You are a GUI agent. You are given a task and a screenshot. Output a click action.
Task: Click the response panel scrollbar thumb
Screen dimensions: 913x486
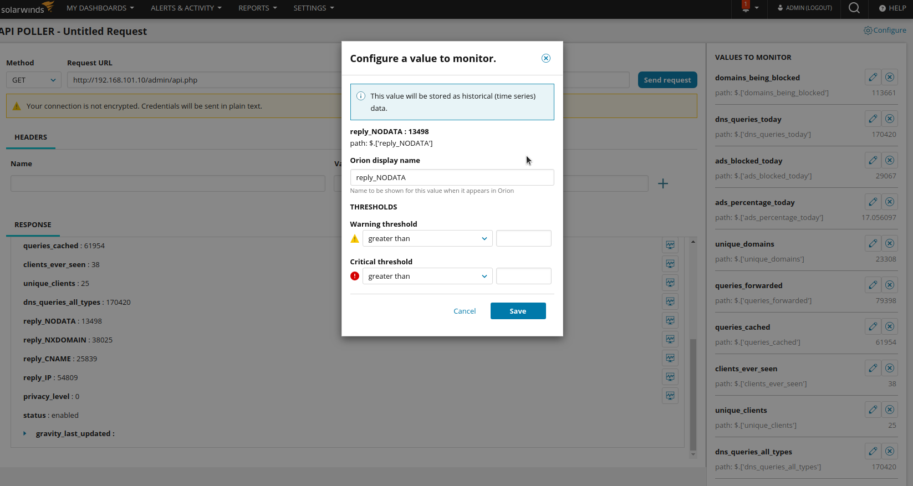pos(693,394)
